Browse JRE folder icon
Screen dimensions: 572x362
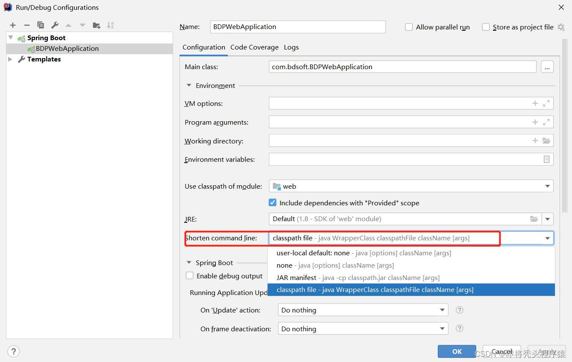pyautogui.click(x=534, y=219)
